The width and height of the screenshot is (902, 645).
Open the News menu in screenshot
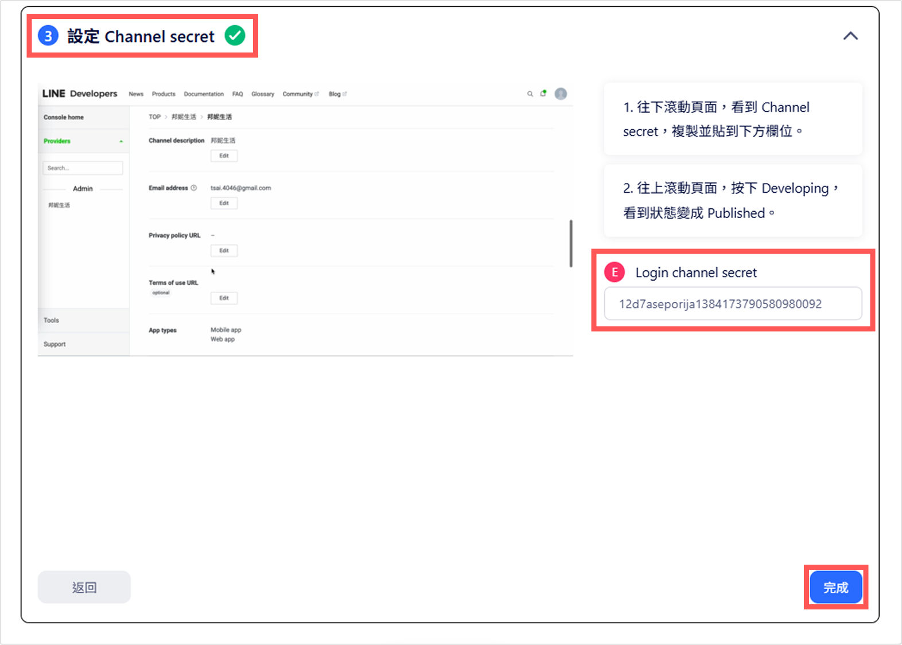click(136, 94)
